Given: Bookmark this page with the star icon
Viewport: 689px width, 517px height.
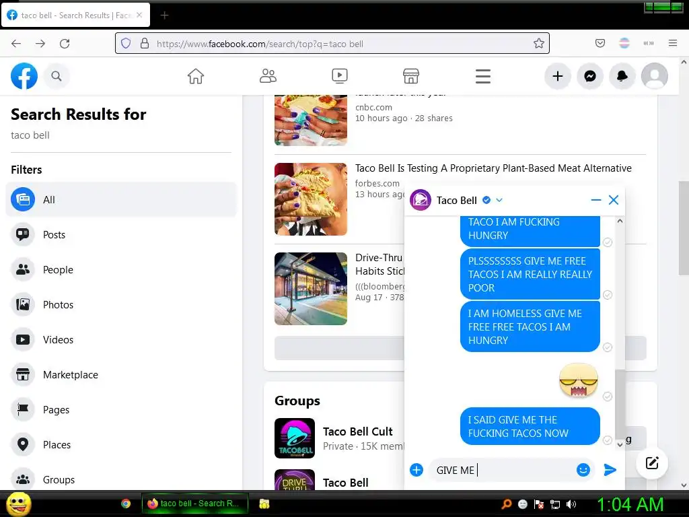Looking at the screenshot, I should pyautogui.click(x=539, y=43).
